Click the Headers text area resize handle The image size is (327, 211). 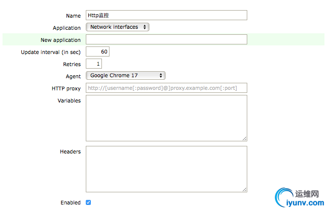[x=245, y=189]
